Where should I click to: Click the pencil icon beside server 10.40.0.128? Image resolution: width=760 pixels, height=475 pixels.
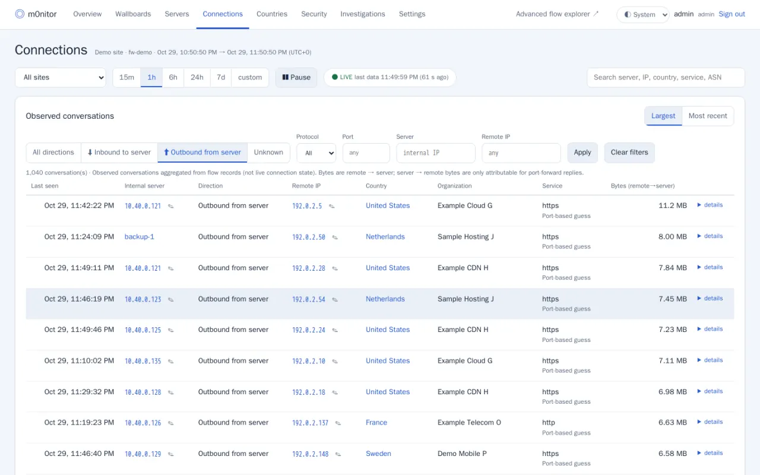coord(170,392)
